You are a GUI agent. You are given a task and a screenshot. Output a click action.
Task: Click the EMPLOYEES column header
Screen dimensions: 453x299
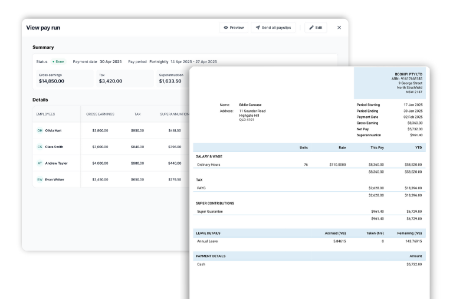45,114
